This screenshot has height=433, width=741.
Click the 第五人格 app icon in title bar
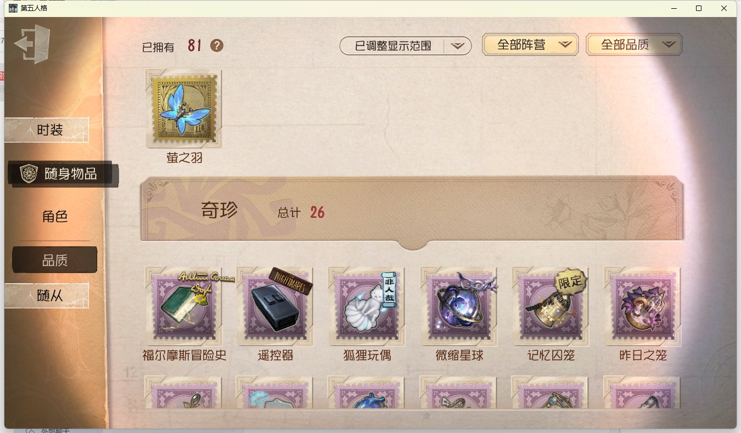[x=13, y=8]
